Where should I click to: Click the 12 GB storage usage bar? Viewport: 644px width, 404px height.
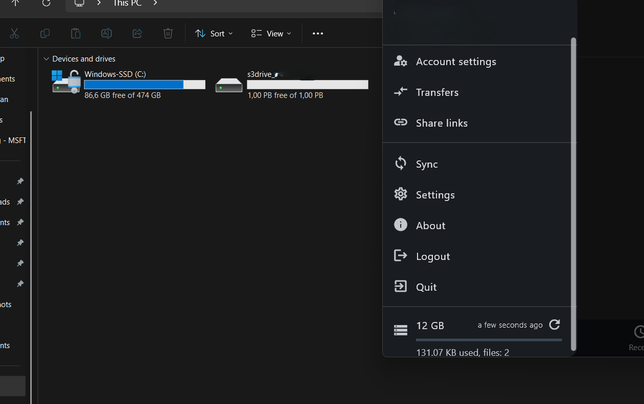(x=488, y=339)
